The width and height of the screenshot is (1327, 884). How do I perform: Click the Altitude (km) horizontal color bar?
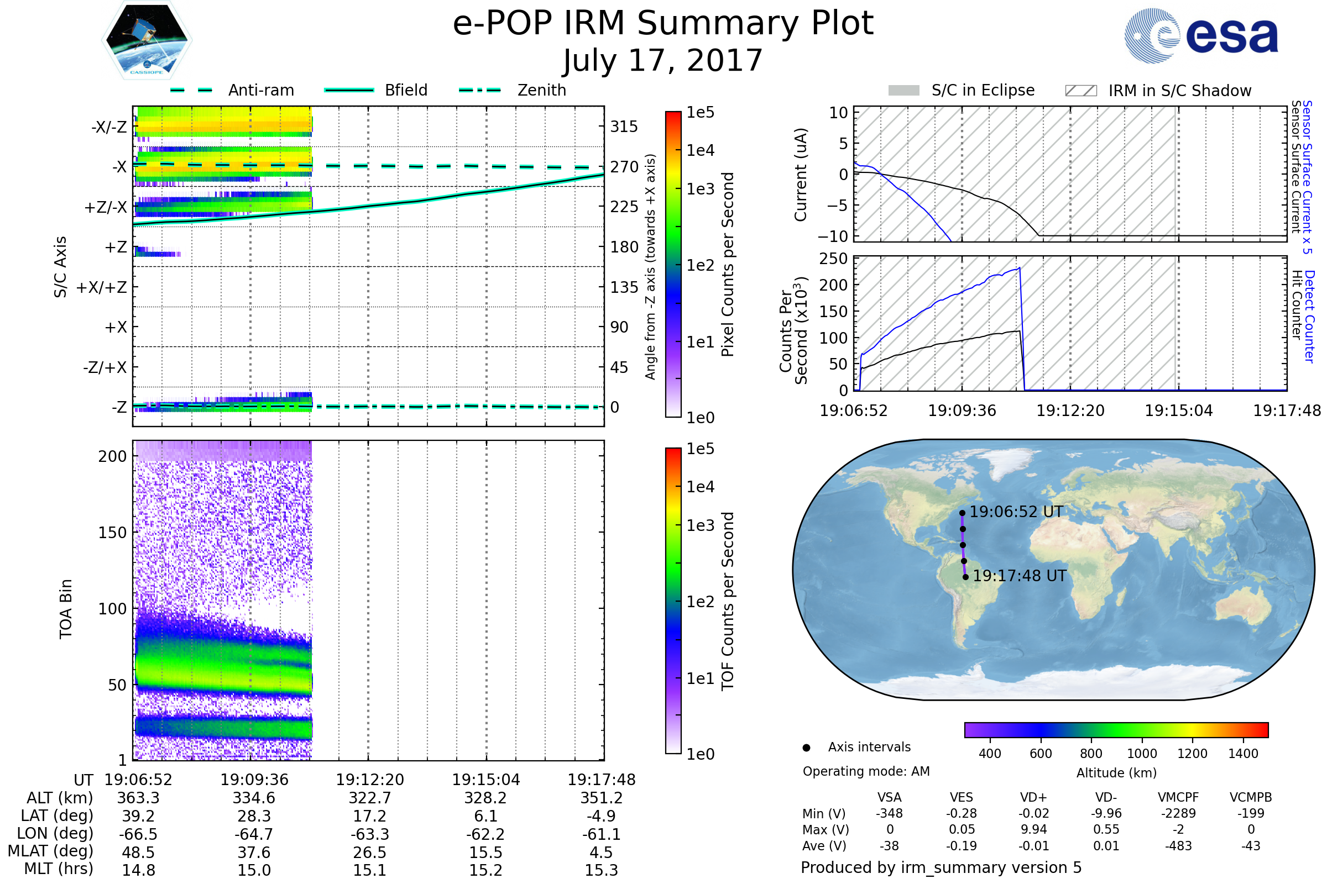click(1116, 730)
